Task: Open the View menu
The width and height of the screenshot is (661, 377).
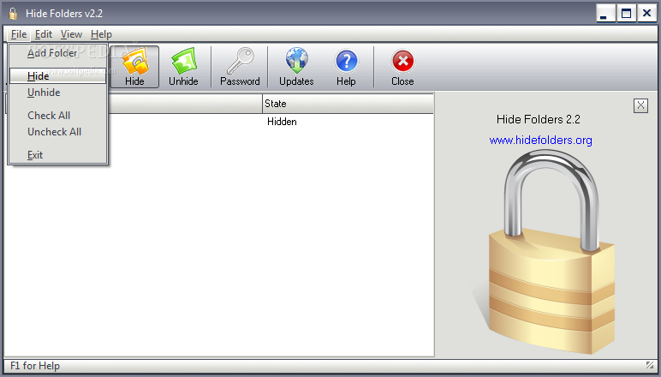Action: pos(71,34)
